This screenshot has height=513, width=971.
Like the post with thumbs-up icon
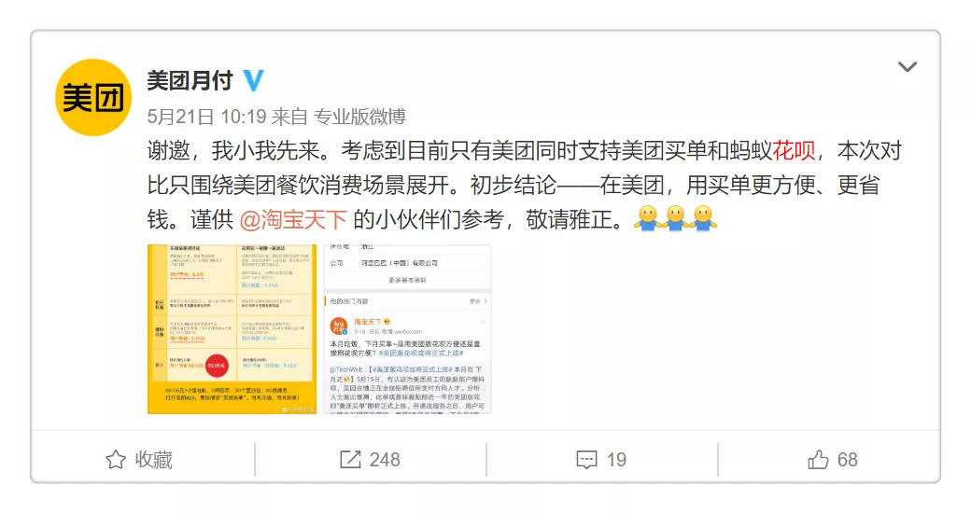click(818, 460)
